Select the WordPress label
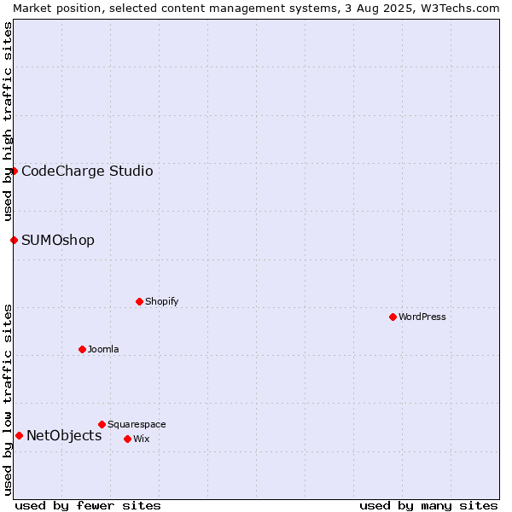Viewport: 512px width, 512px height. click(422, 317)
